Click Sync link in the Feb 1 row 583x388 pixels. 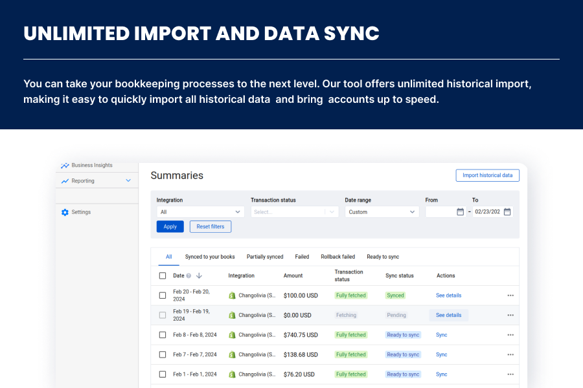[441, 374]
